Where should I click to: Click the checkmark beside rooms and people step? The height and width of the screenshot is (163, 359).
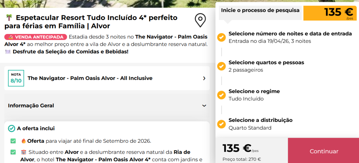tap(221, 66)
